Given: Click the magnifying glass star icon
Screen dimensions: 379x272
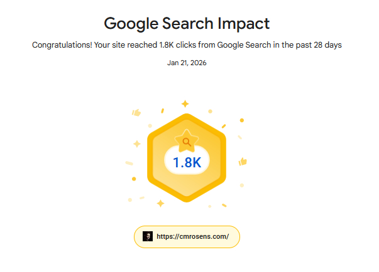Looking at the screenshot, I should (186, 142).
